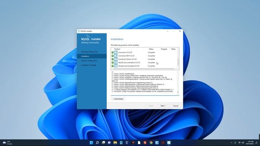Click the product icon for MySQL Documentation 8.0.30
The image size is (260, 146).
pos(116,62)
